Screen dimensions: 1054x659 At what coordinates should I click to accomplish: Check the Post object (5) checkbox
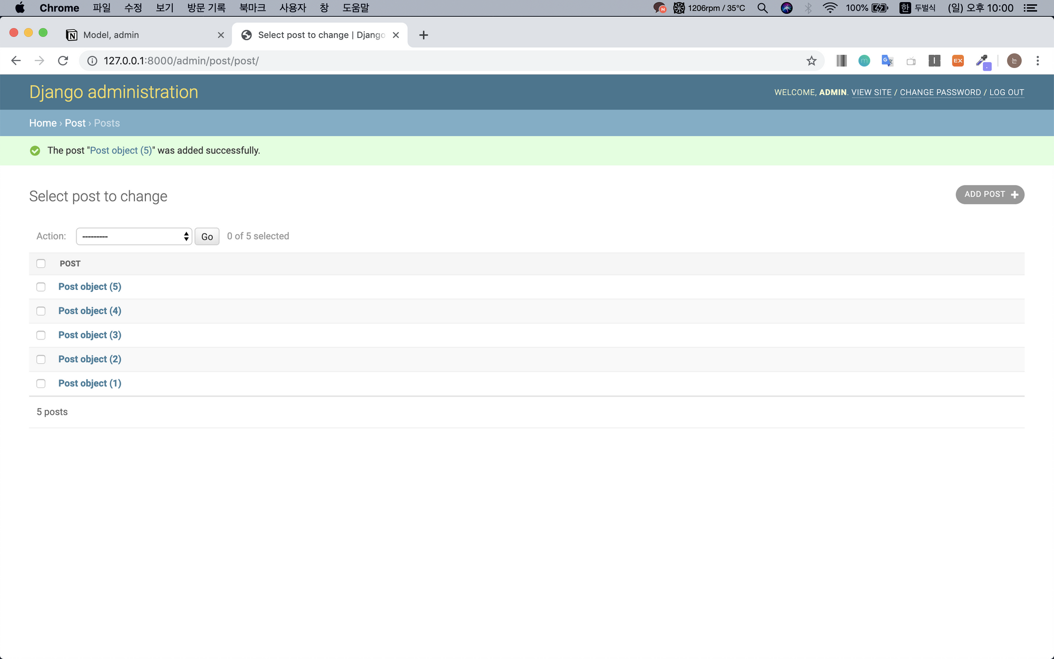[x=41, y=287]
